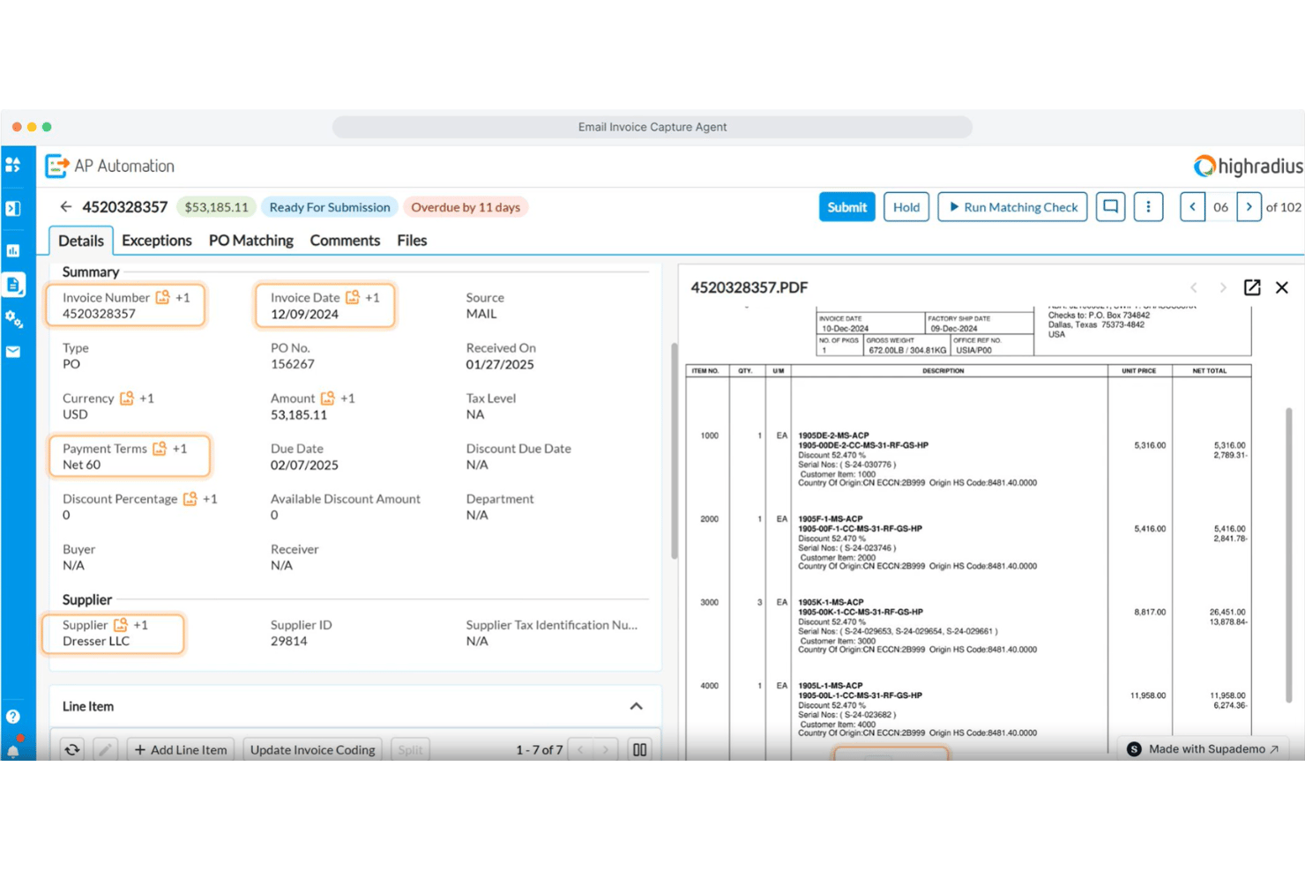Click capture icon beside Payment Terms label

coord(160,449)
